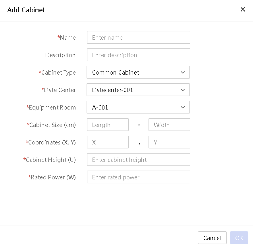
Task: Confirm with the OK button
Action: tap(239, 238)
